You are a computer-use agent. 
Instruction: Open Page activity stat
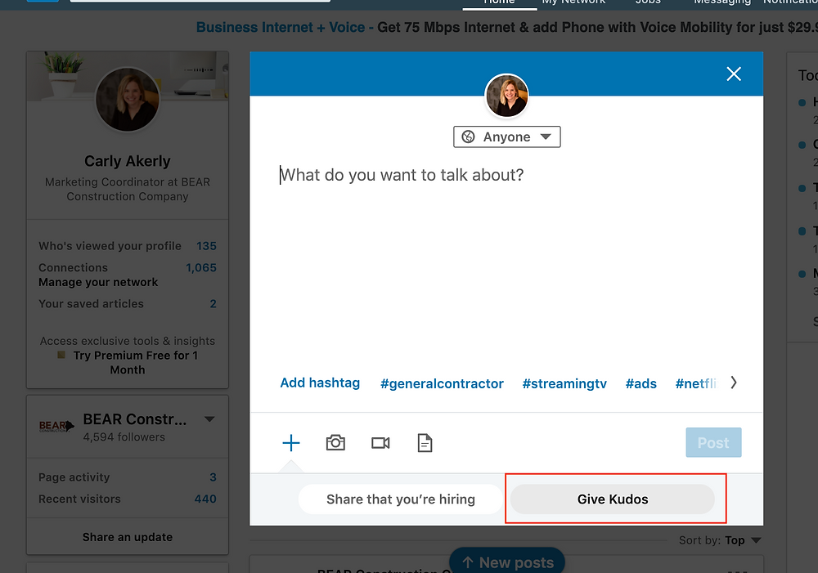click(x=128, y=477)
